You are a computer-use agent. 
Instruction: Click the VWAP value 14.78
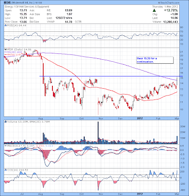click(x=69, y=22)
